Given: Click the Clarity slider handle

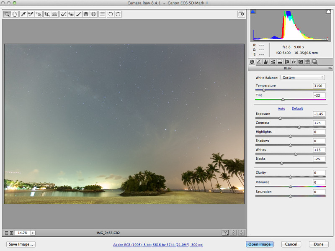Looking at the screenshot, I should click(290, 177).
